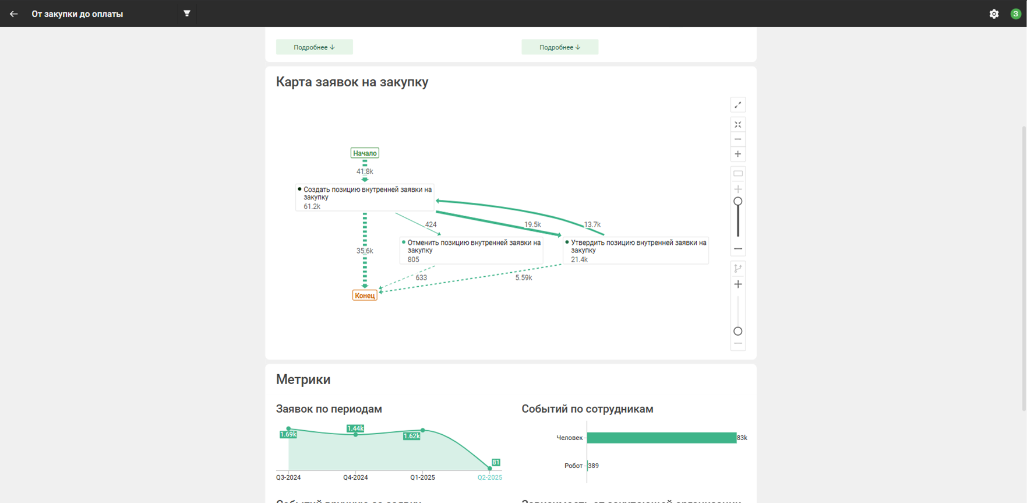Click the Метрики heading

tap(303, 379)
